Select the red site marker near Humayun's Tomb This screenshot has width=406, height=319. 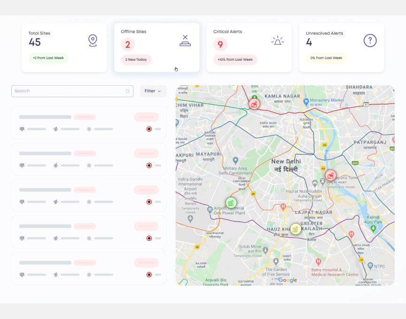click(x=331, y=176)
